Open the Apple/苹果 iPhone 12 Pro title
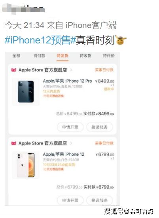Image resolution: width=159 pixels, height=218 pixels. click(67, 81)
